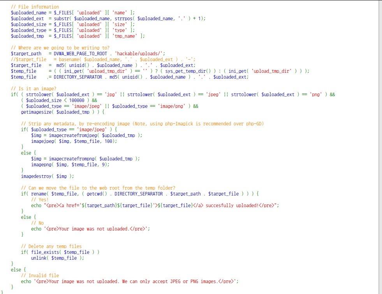The height and width of the screenshot is (294, 382).
Task: Click the '// File information' comment
Action: pos(35,7)
